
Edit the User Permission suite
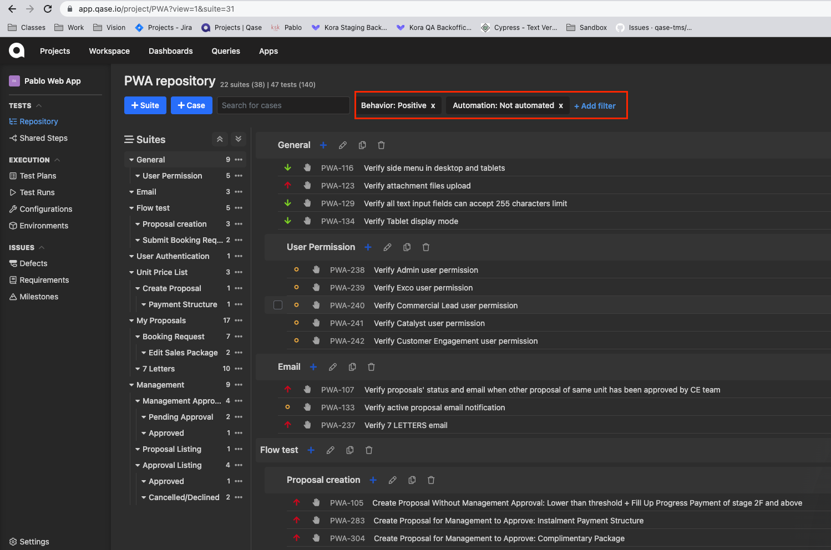(x=387, y=247)
